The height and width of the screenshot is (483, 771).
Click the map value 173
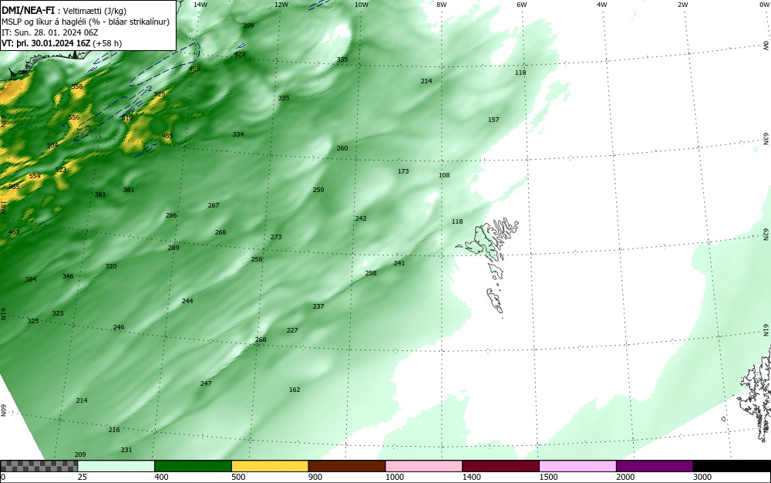pos(403,171)
